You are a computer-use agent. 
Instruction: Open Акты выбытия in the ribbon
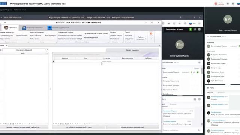[x=36, y=36]
